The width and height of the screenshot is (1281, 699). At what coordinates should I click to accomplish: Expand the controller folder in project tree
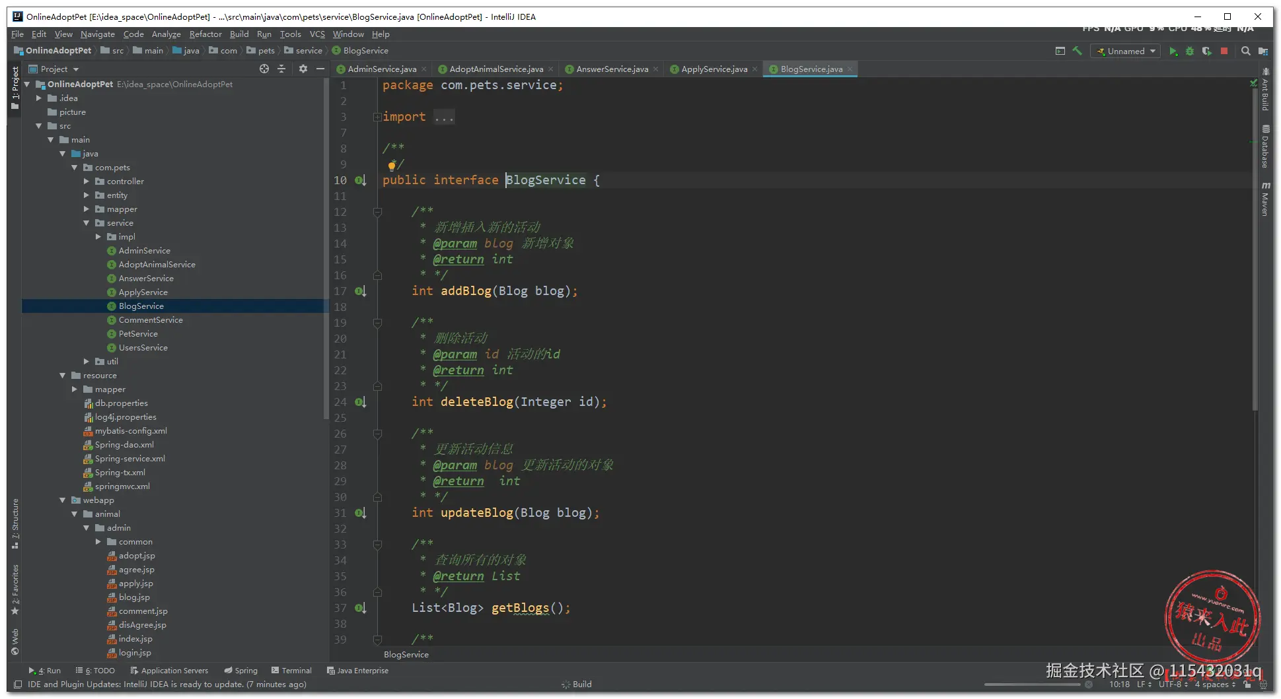pyautogui.click(x=87, y=182)
